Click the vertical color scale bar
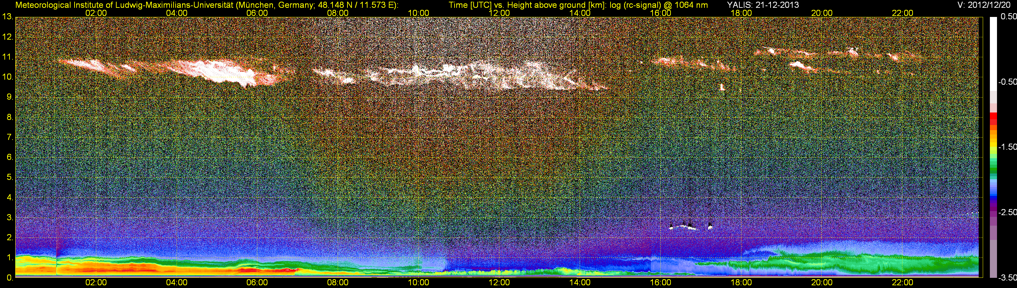The height and width of the screenshot is (288, 1017). (993, 147)
